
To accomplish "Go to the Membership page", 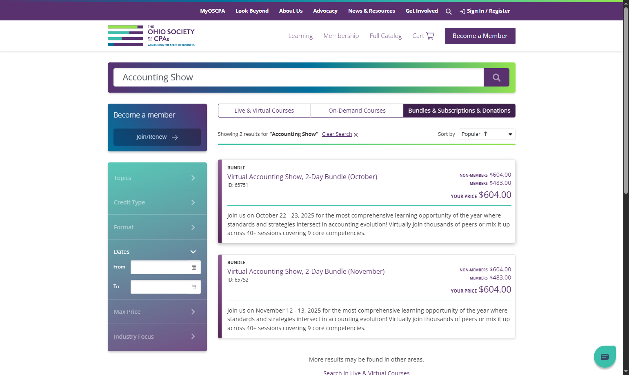I will click(341, 36).
